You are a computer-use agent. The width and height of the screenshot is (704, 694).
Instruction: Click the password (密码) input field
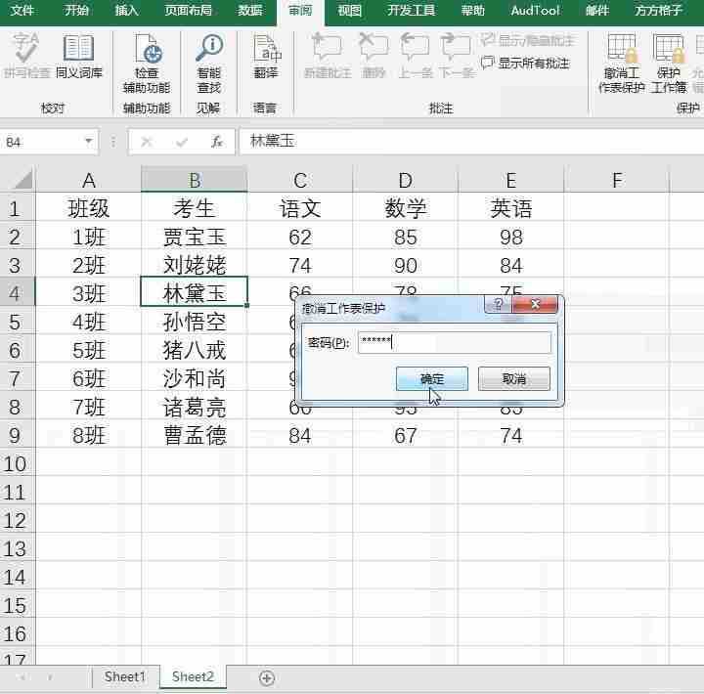pyautogui.click(x=455, y=342)
